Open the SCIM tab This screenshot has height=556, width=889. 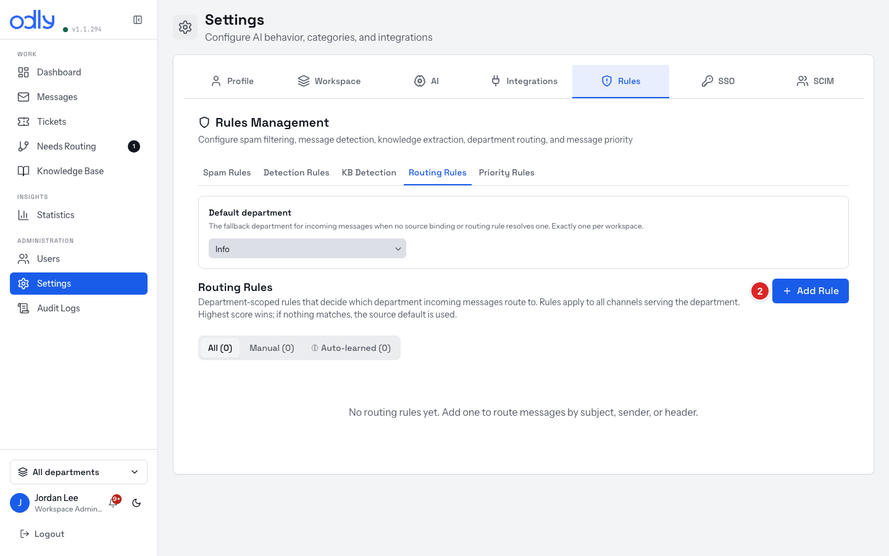pos(815,81)
